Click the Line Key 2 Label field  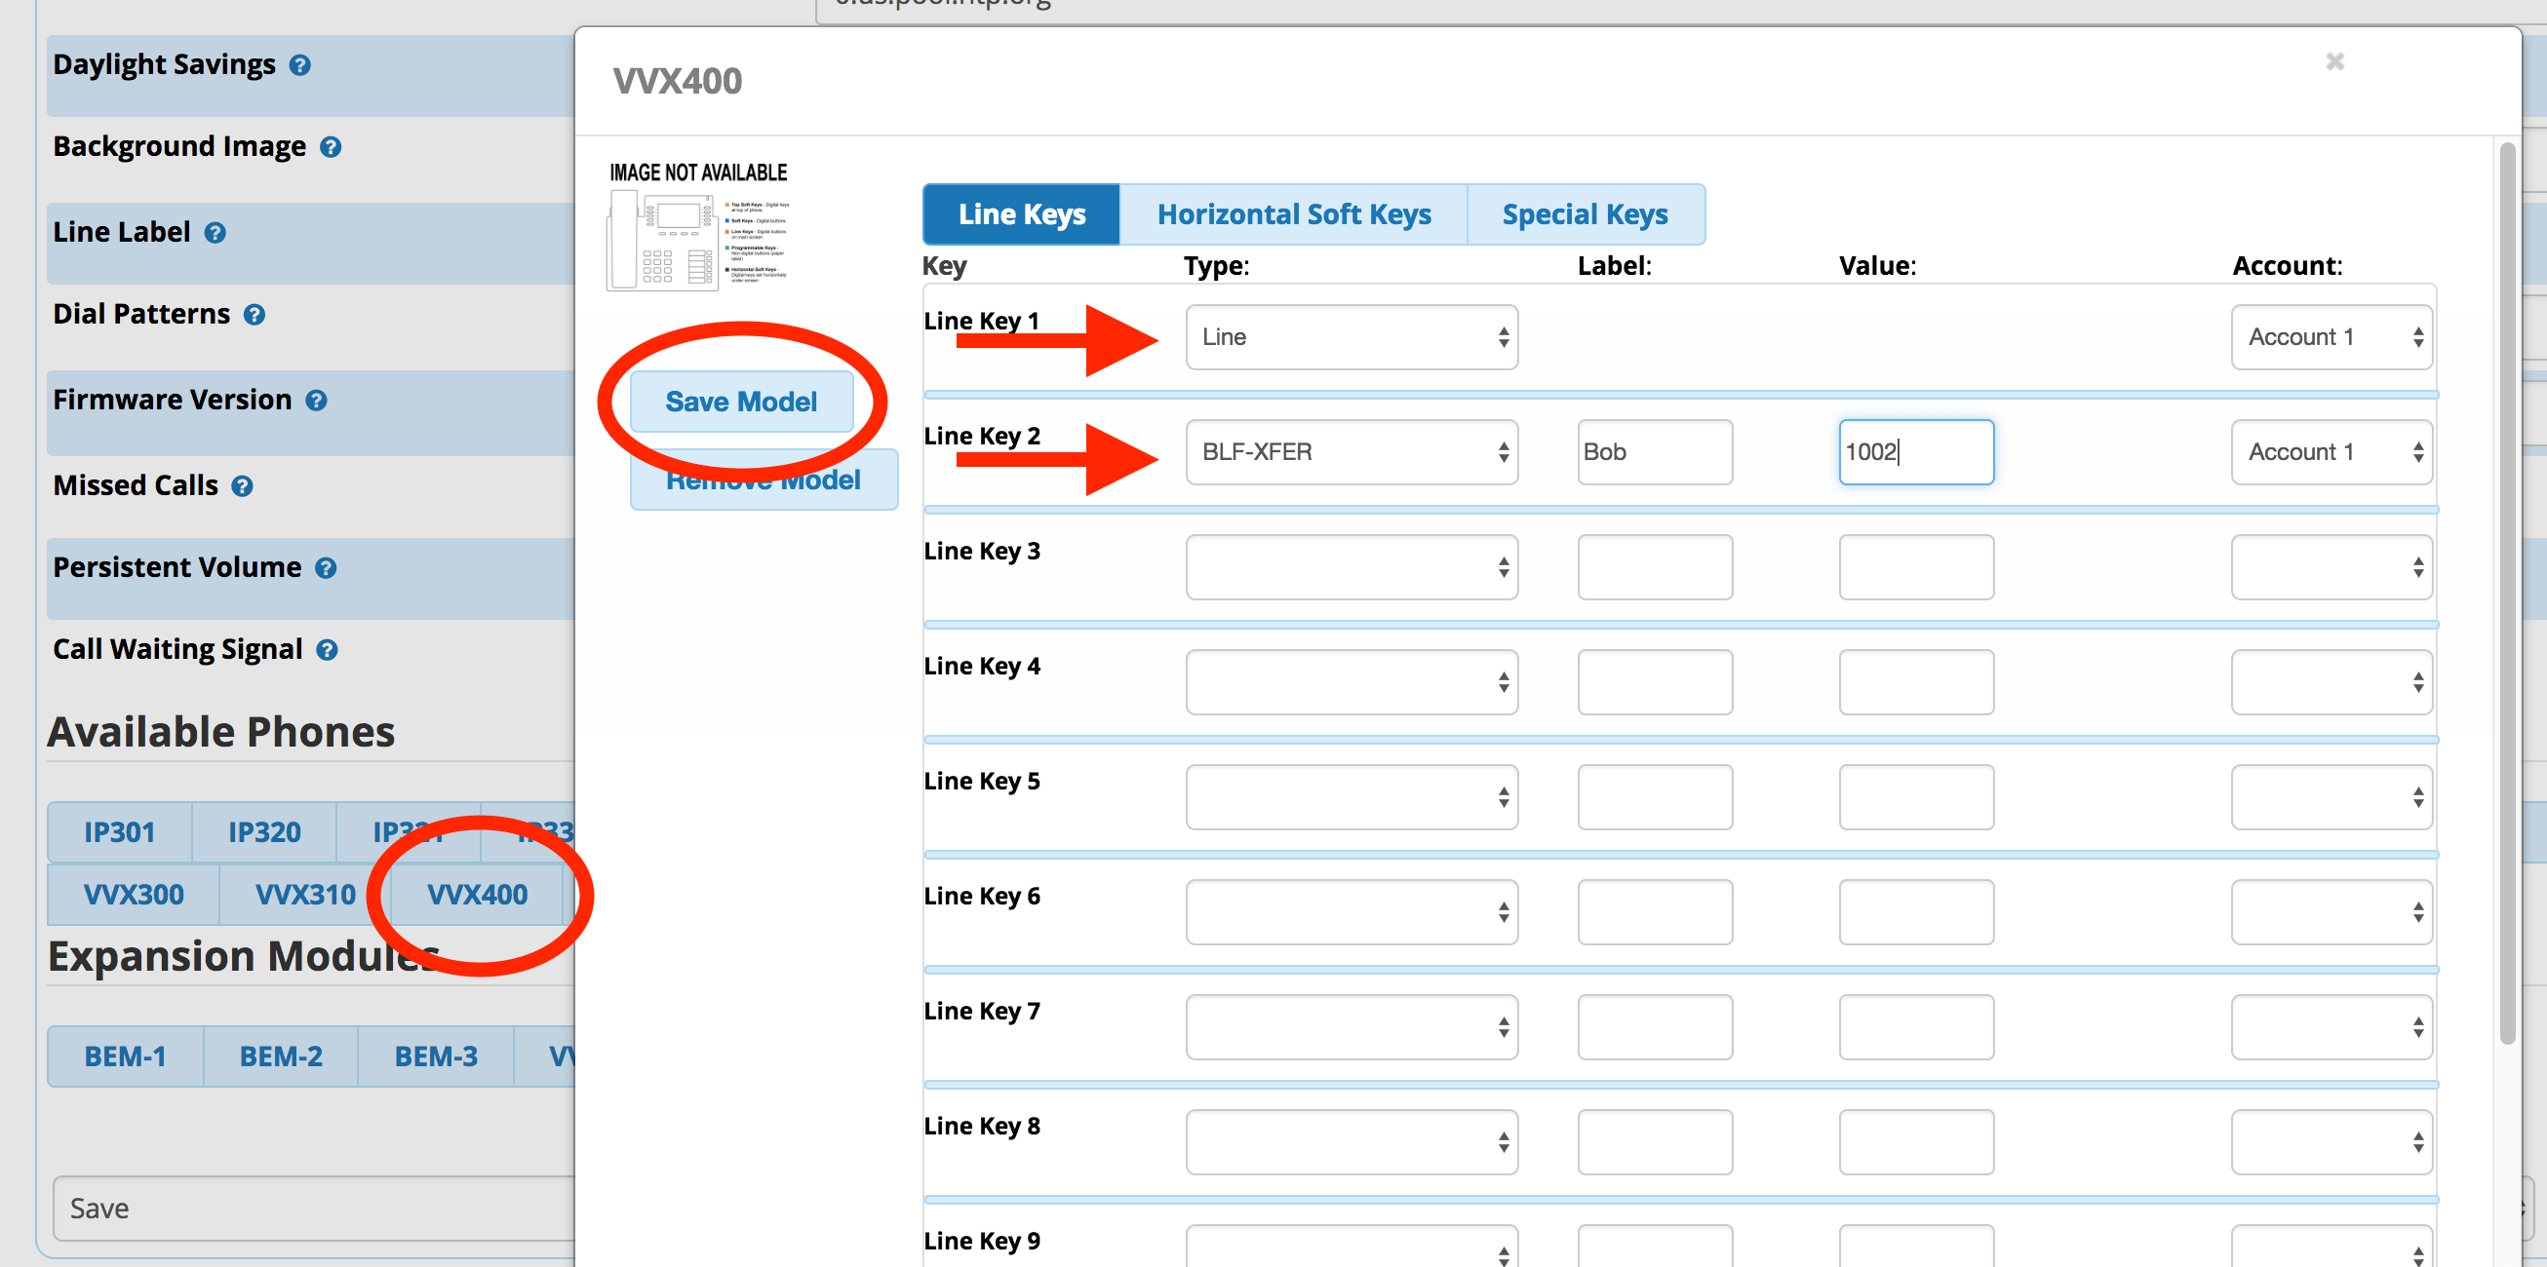point(1654,452)
